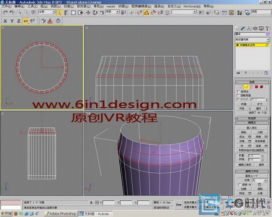Choose the Rectangular Selection Region icon
This screenshot has height=217, width=272.
(73, 13)
